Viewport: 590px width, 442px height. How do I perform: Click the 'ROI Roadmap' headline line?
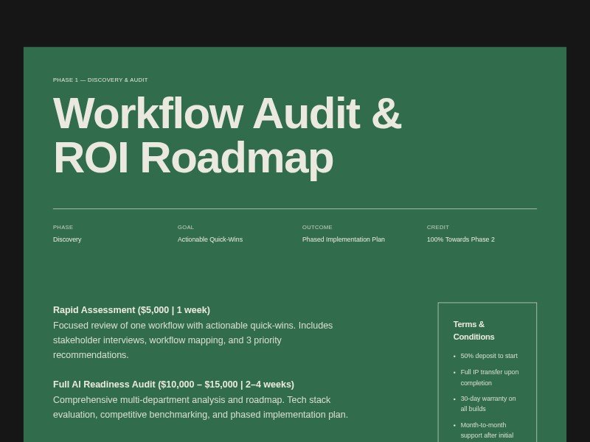[x=192, y=158]
